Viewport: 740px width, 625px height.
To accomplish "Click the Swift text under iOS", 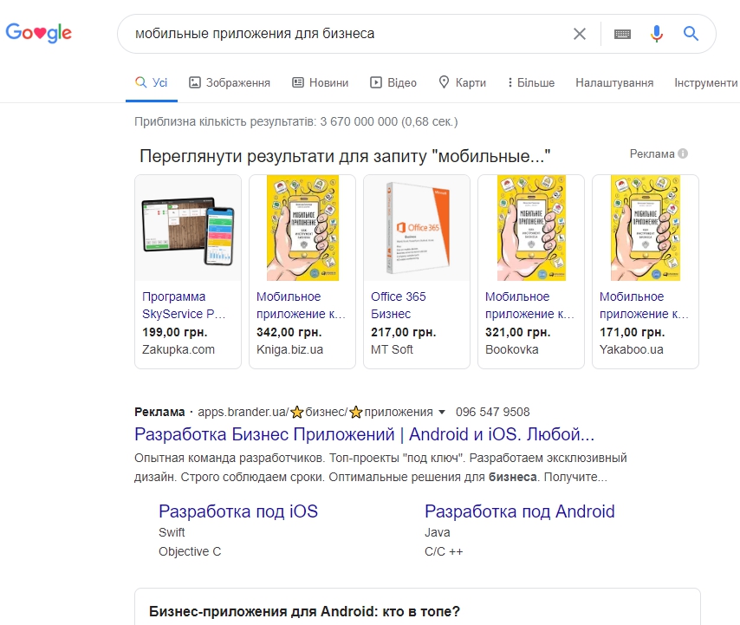I will pyautogui.click(x=172, y=532).
